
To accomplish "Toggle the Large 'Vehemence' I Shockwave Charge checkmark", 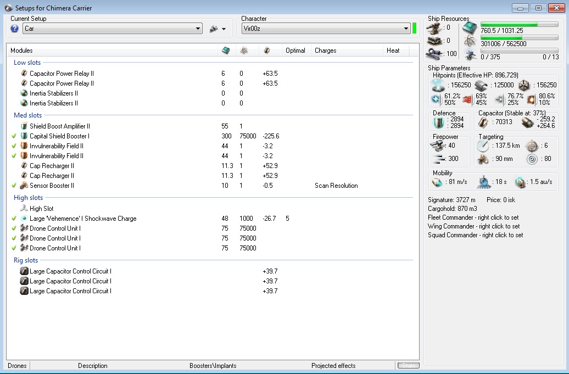I will coord(14,219).
